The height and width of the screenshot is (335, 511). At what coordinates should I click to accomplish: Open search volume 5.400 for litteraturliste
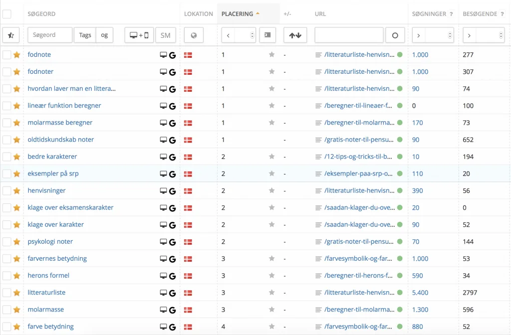[420, 293]
